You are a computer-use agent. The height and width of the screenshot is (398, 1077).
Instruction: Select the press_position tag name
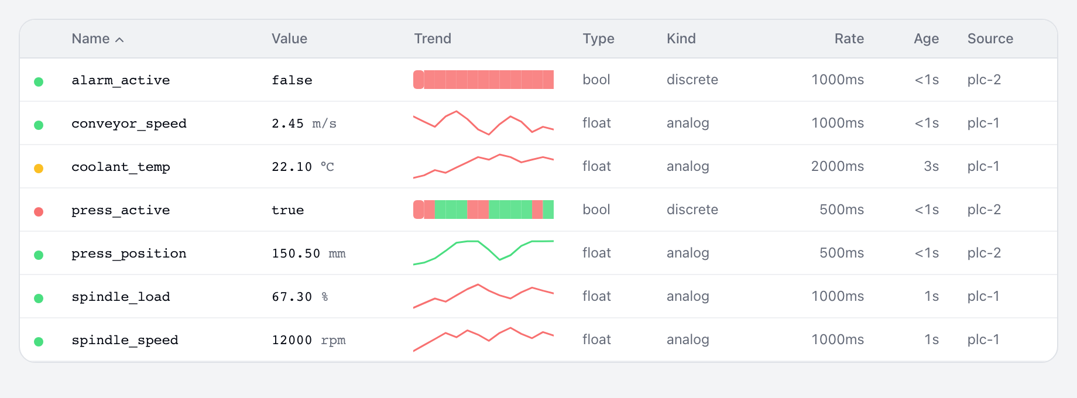click(129, 253)
